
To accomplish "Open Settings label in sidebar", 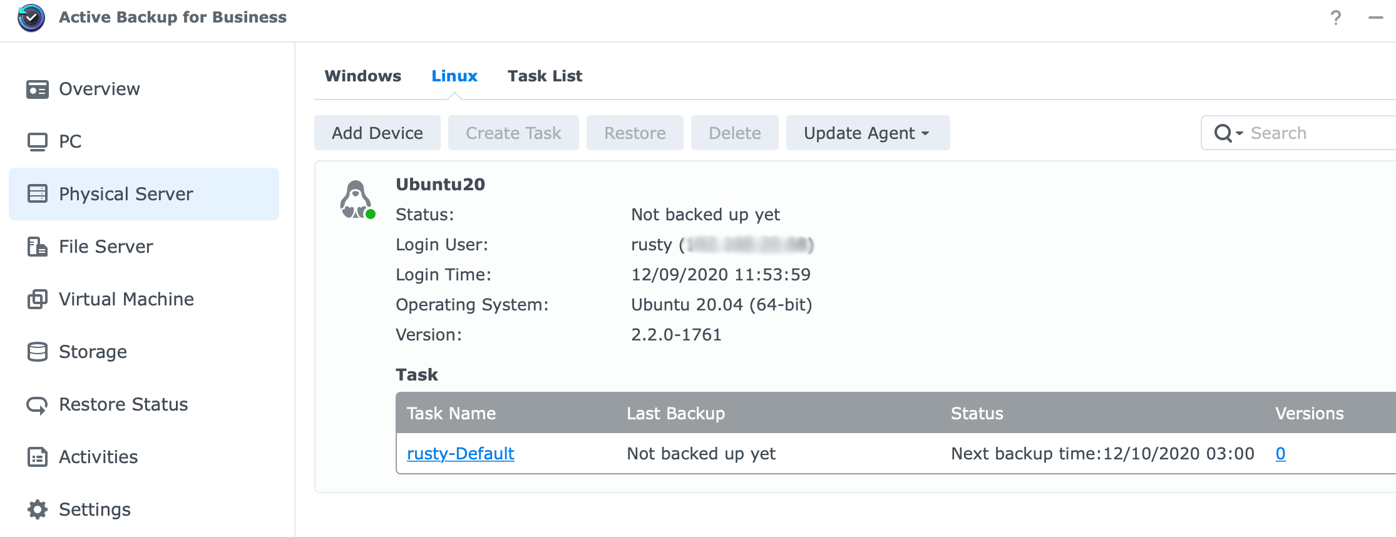I will [x=95, y=509].
